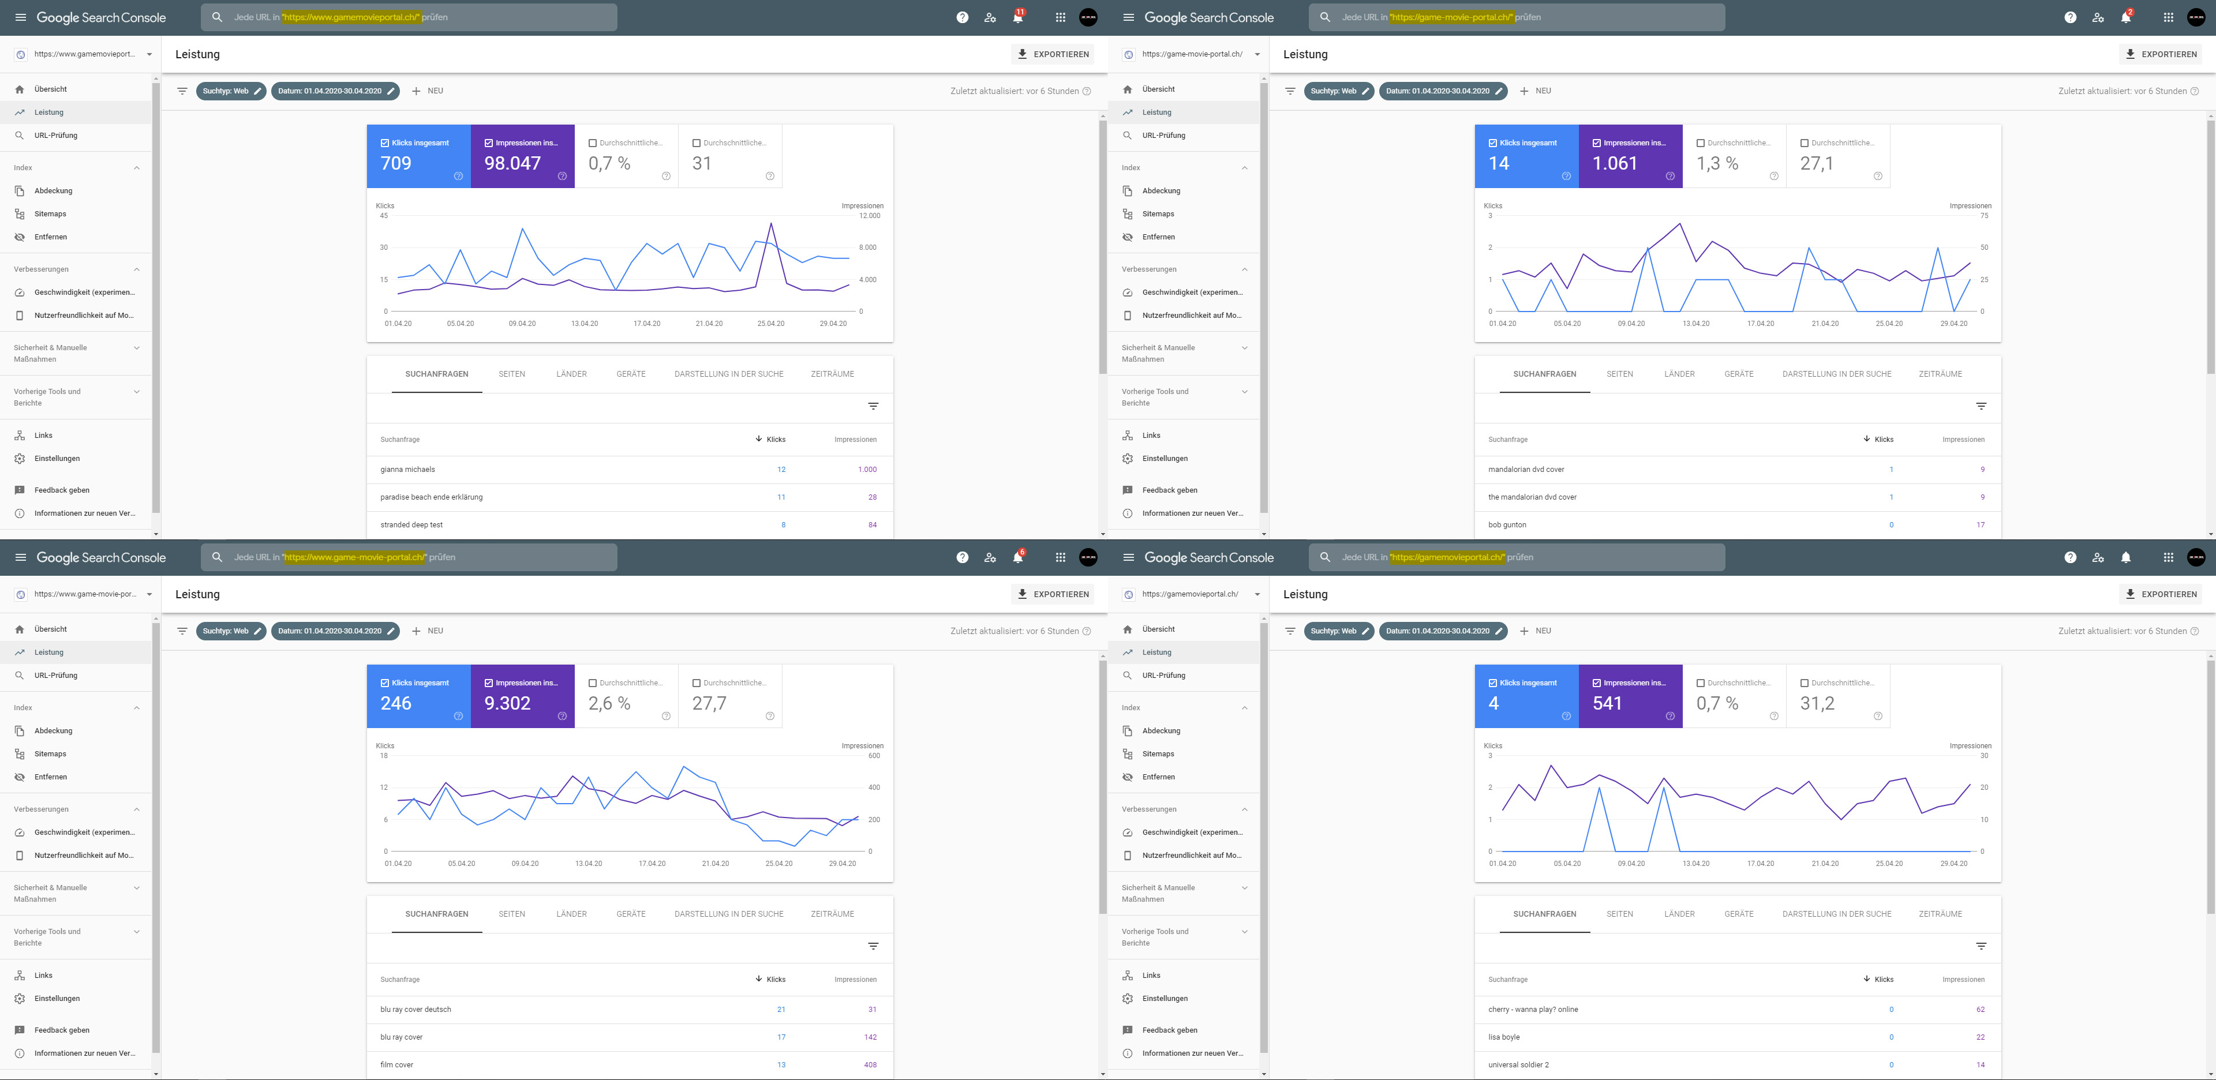Sort by Impressionen column in the 709-clicks table
Image resolution: width=2216 pixels, height=1080 pixels.
855,440
